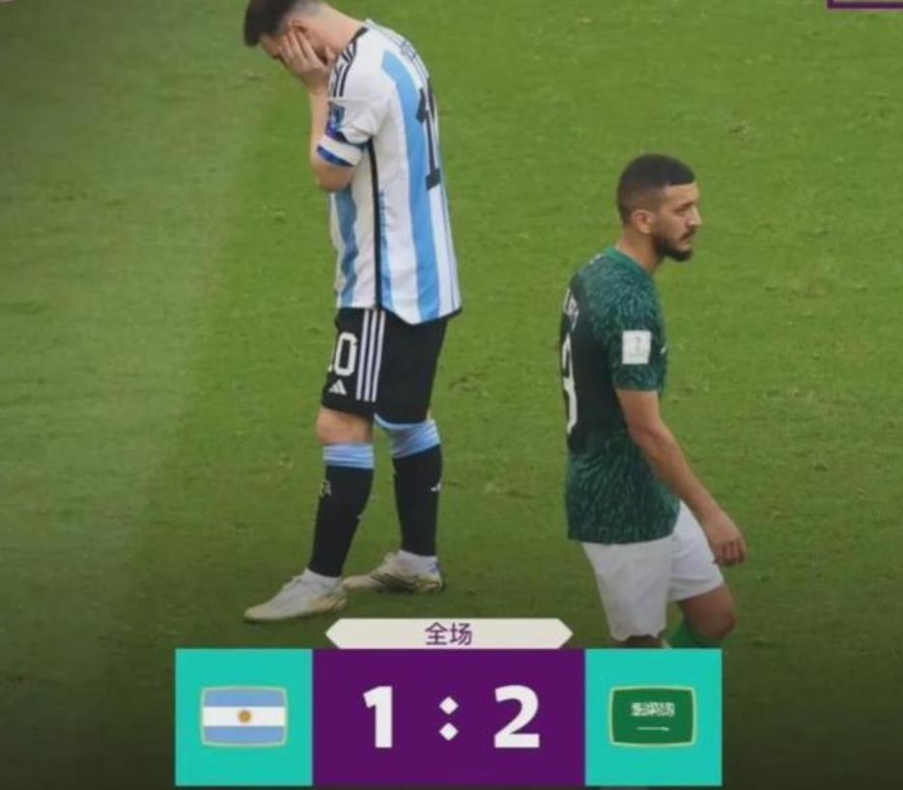Screen dimensions: 903x790
Task: Select the Adidas logo on black shorts
Action: 337,387
